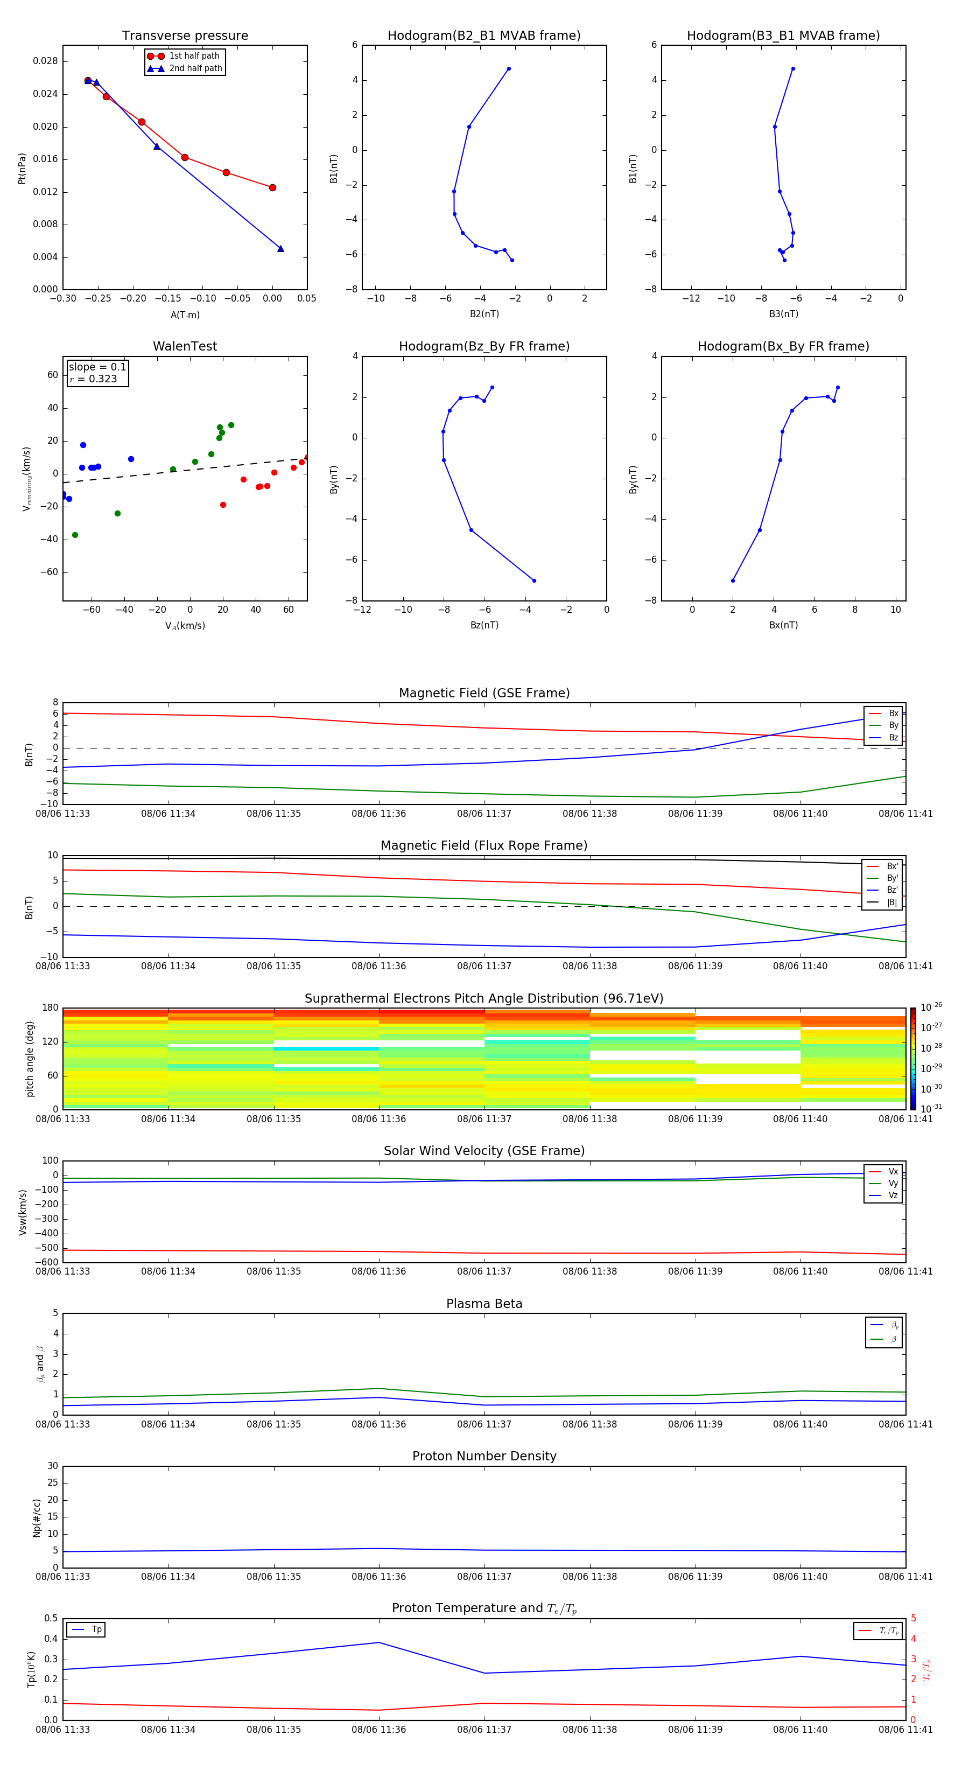Image resolution: width=969 pixels, height=1777 pixels.
Task: Click last red circle on 1st half path
Action: 272,187
